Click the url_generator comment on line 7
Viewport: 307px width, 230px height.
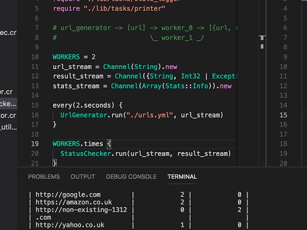[x=145, y=28]
